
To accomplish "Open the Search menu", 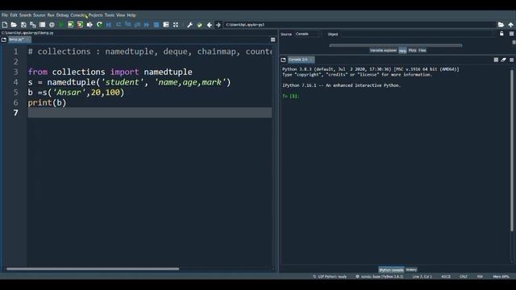I will pos(25,15).
